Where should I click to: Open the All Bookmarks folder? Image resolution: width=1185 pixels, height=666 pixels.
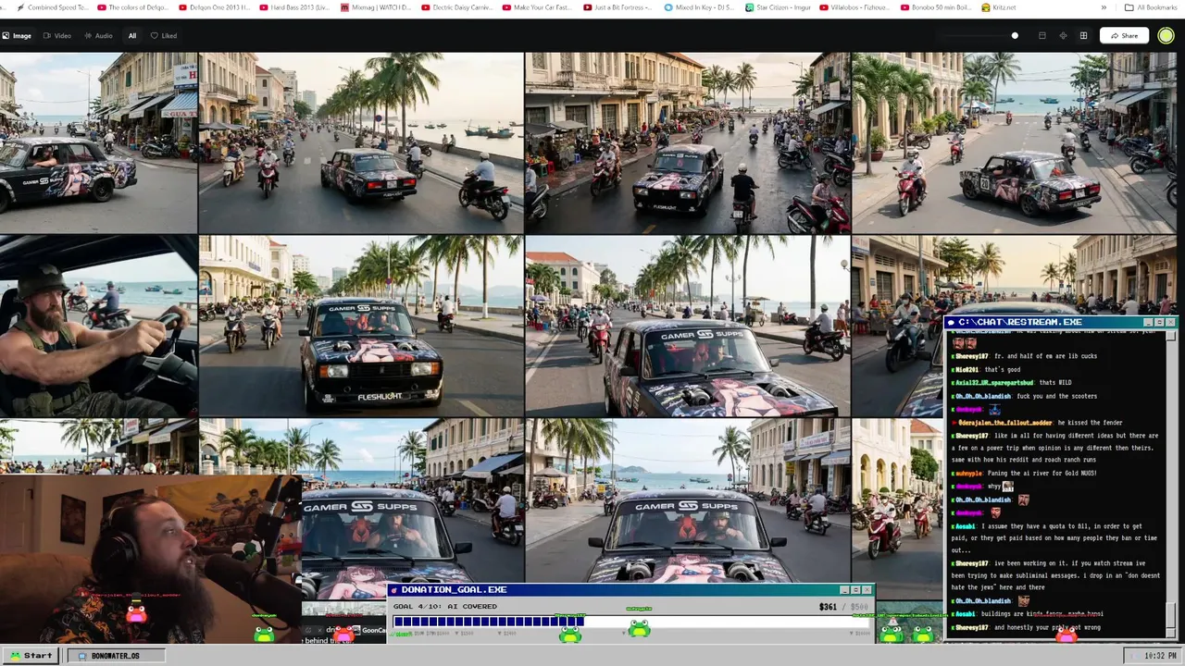click(1151, 7)
